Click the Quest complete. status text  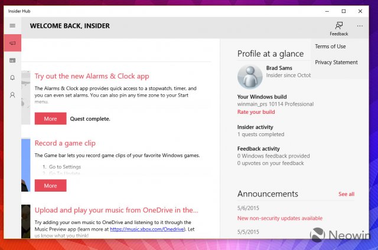click(90, 119)
